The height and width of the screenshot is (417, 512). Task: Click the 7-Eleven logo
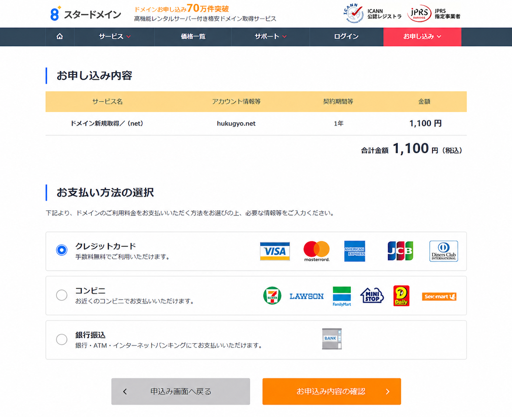[x=272, y=296]
